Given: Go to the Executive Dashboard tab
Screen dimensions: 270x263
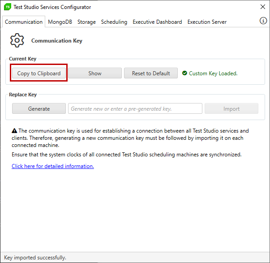Looking at the screenshot, I should point(157,22).
